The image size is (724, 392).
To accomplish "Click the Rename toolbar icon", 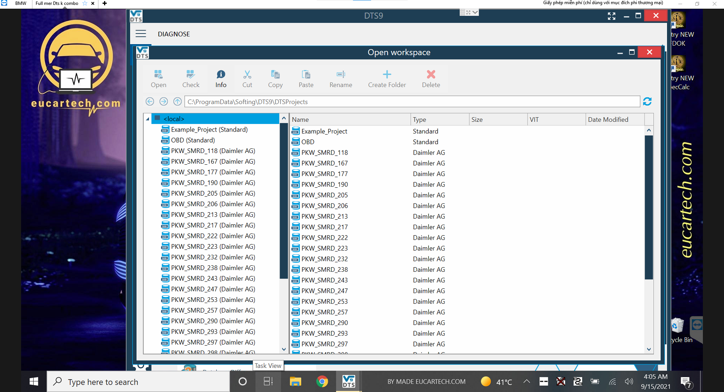I will click(x=341, y=74).
